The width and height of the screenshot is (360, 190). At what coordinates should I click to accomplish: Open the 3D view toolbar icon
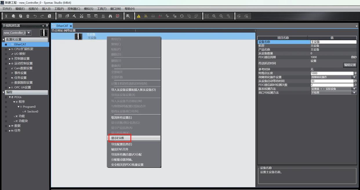(x=60, y=16)
